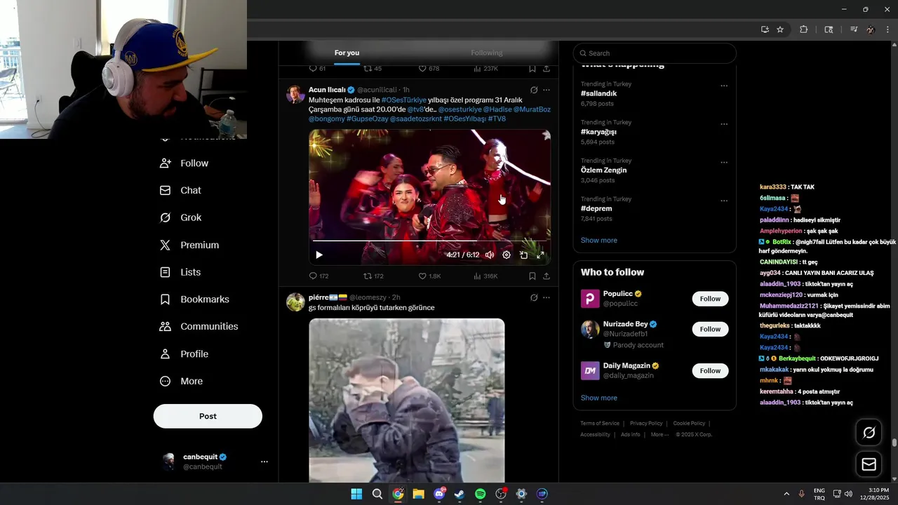
Task: Open the @bongomy mention link
Action: coord(327,119)
